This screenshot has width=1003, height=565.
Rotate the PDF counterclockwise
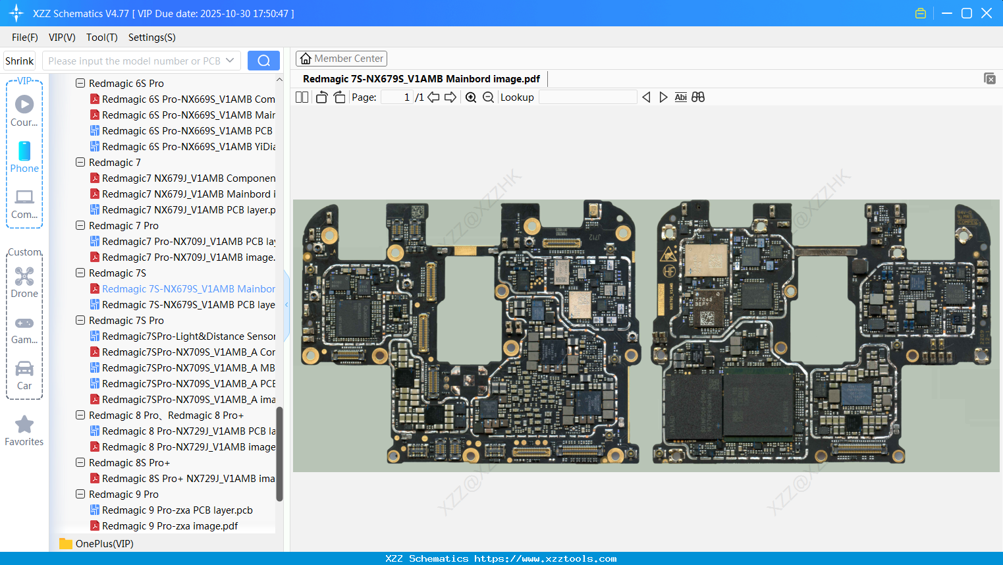321,97
